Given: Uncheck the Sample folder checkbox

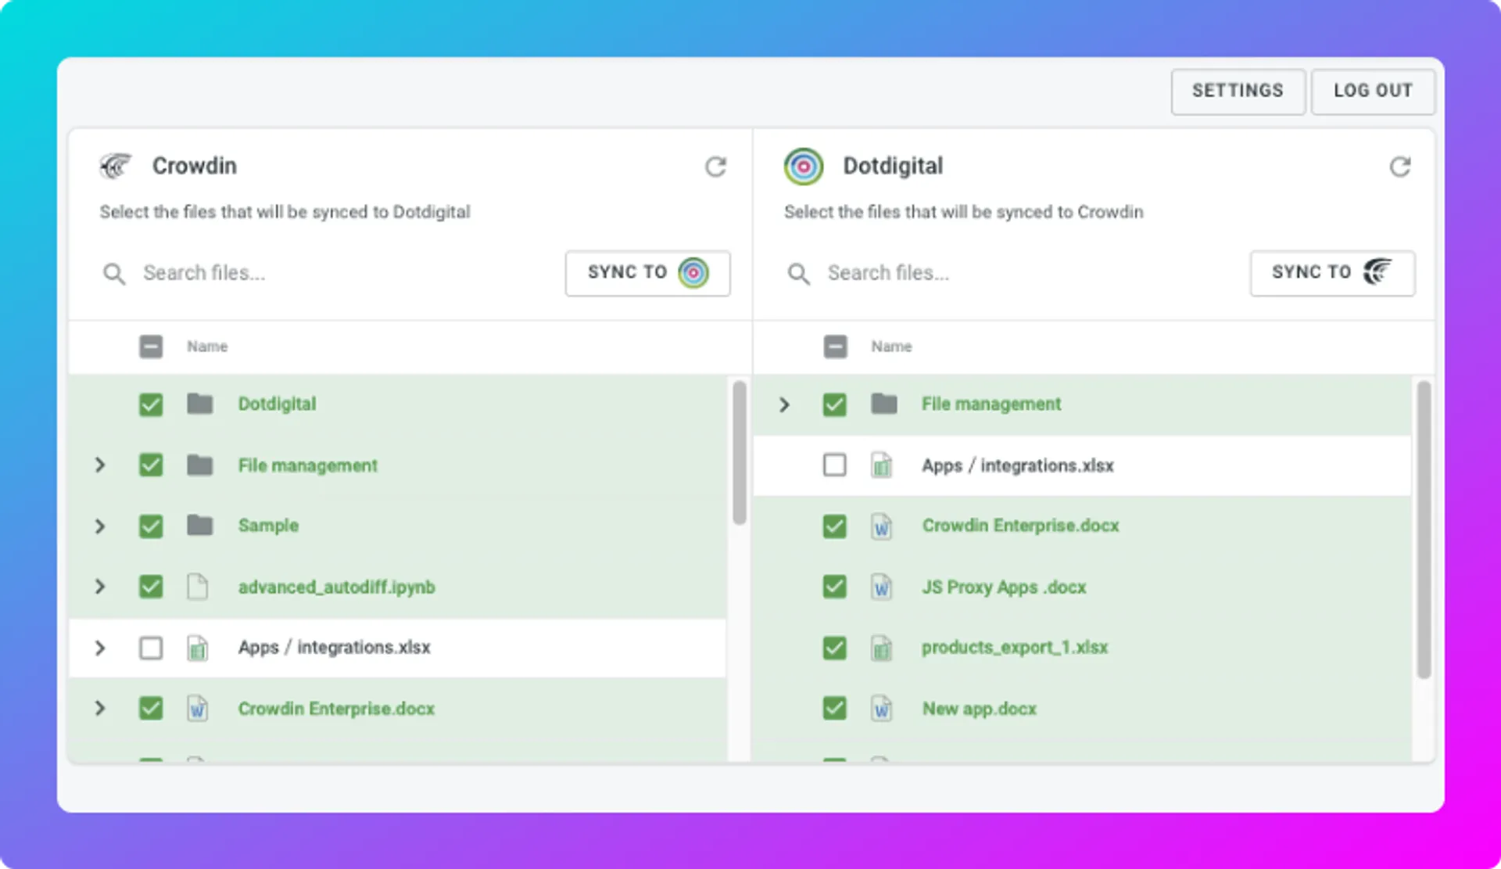Looking at the screenshot, I should click(x=151, y=526).
